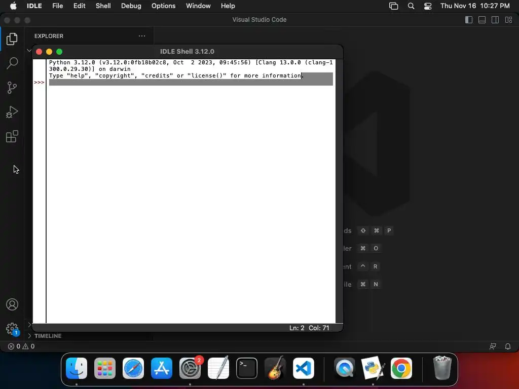Open QuickTime Player from the Dock
This screenshot has height=389, width=519.
(x=344, y=368)
